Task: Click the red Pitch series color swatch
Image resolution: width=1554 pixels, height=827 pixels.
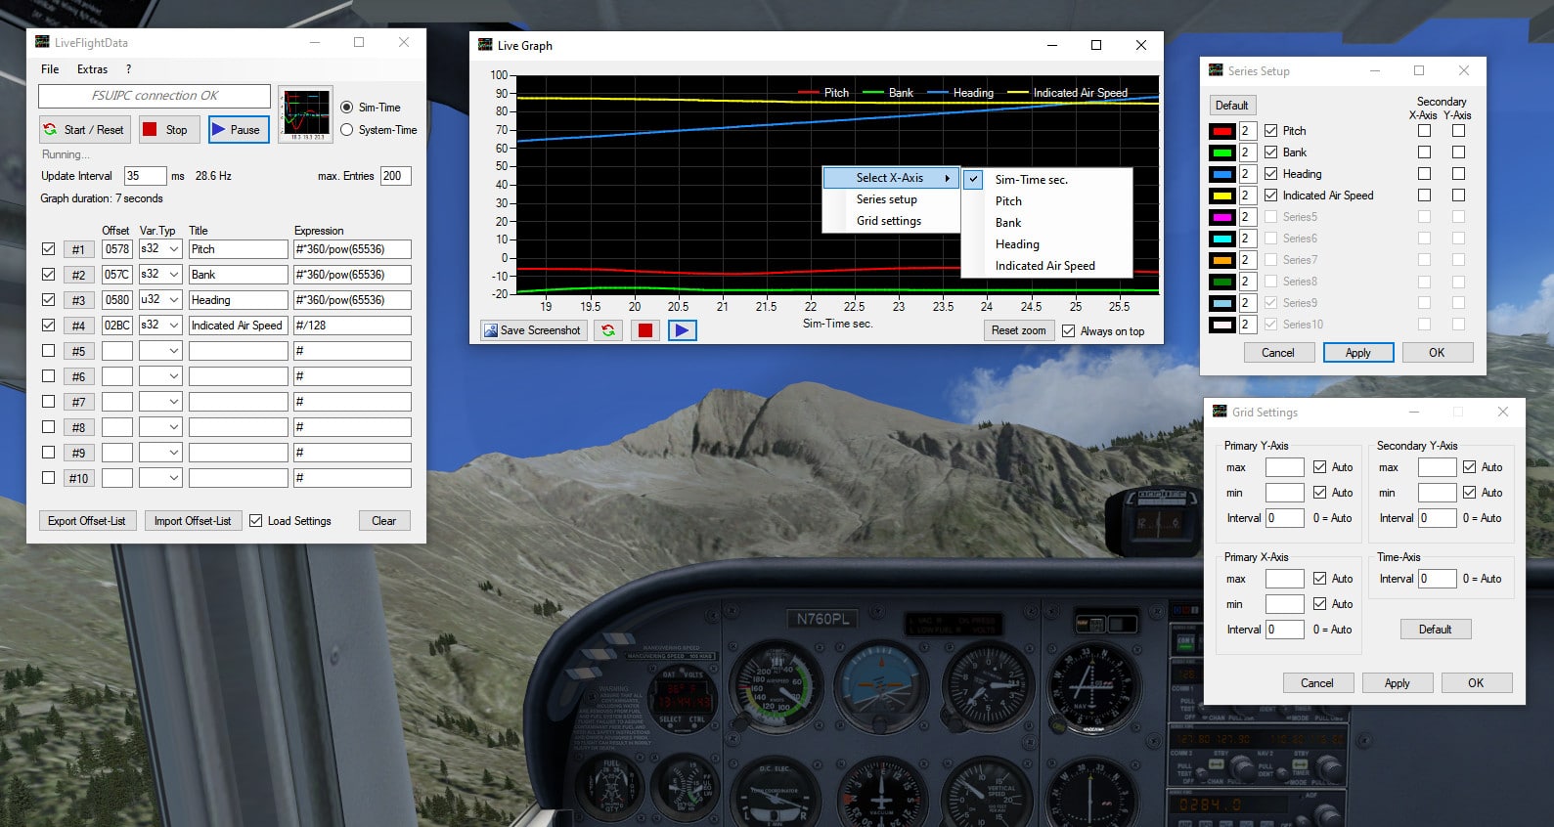Action: tap(1221, 131)
